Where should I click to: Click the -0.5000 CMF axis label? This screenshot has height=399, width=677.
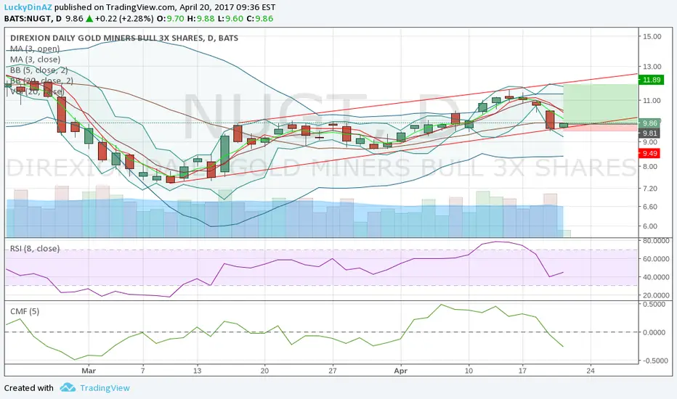coord(654,361)
